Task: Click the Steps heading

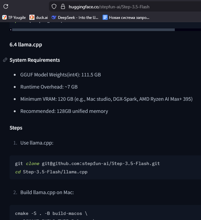Action: pyautogui.click(x=16, y=128)
